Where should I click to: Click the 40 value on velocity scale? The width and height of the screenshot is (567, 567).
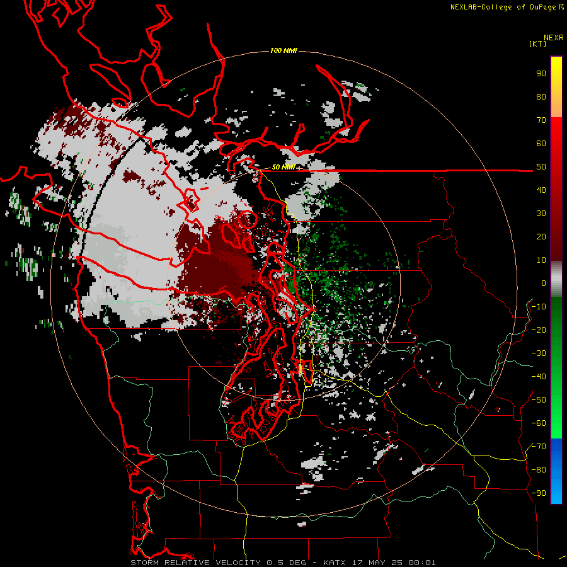coord(541,190)
